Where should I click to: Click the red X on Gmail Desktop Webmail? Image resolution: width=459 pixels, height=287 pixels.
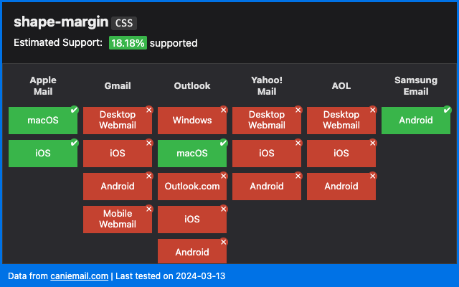click(x=148, y=110)
